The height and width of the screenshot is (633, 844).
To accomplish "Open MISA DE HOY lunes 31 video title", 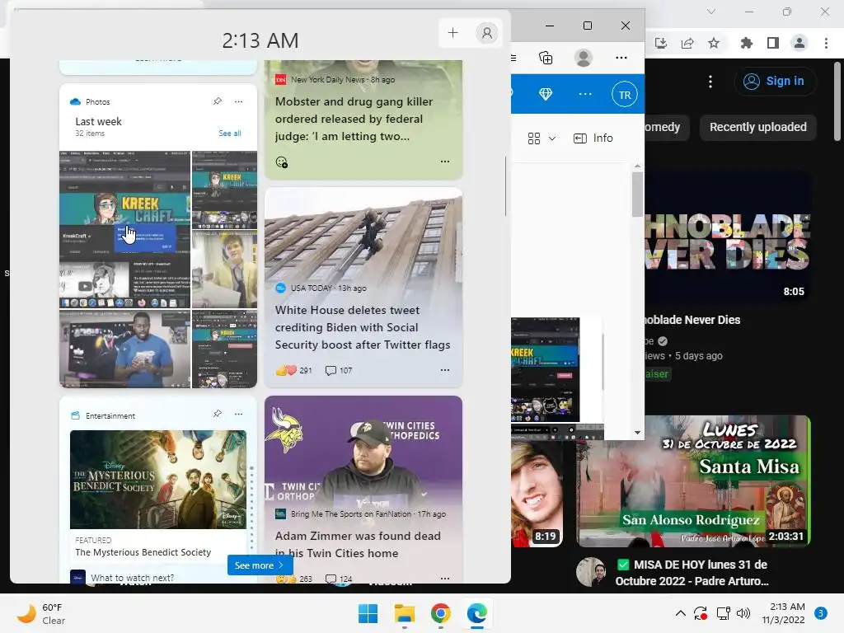I will tap(692, 573).
